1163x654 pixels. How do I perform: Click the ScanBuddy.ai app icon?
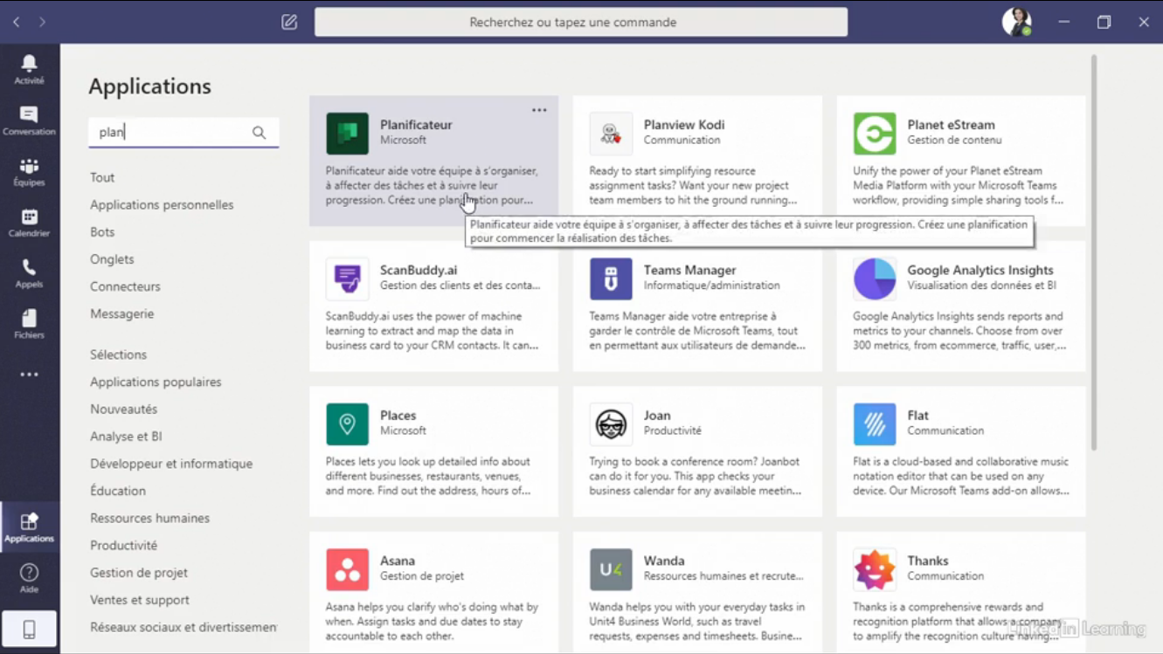(347, 279)
